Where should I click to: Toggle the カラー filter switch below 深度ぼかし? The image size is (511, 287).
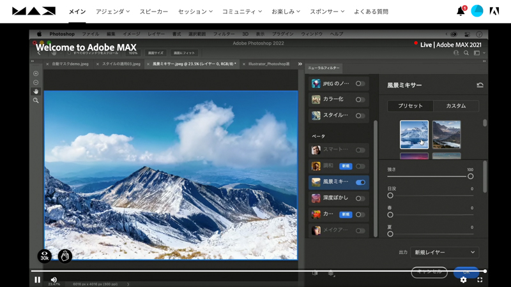[x=360, y=214]
